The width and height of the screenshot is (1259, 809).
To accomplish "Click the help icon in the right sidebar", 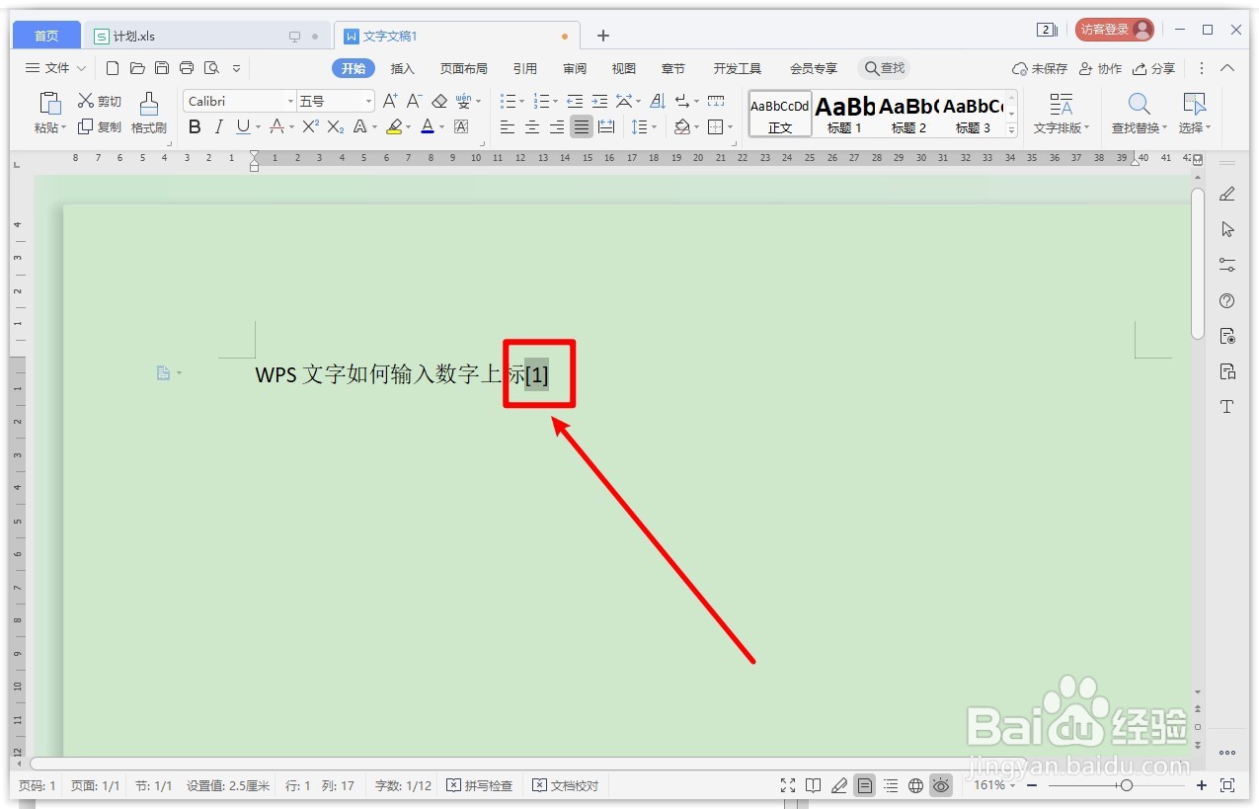I will 1226,300.
